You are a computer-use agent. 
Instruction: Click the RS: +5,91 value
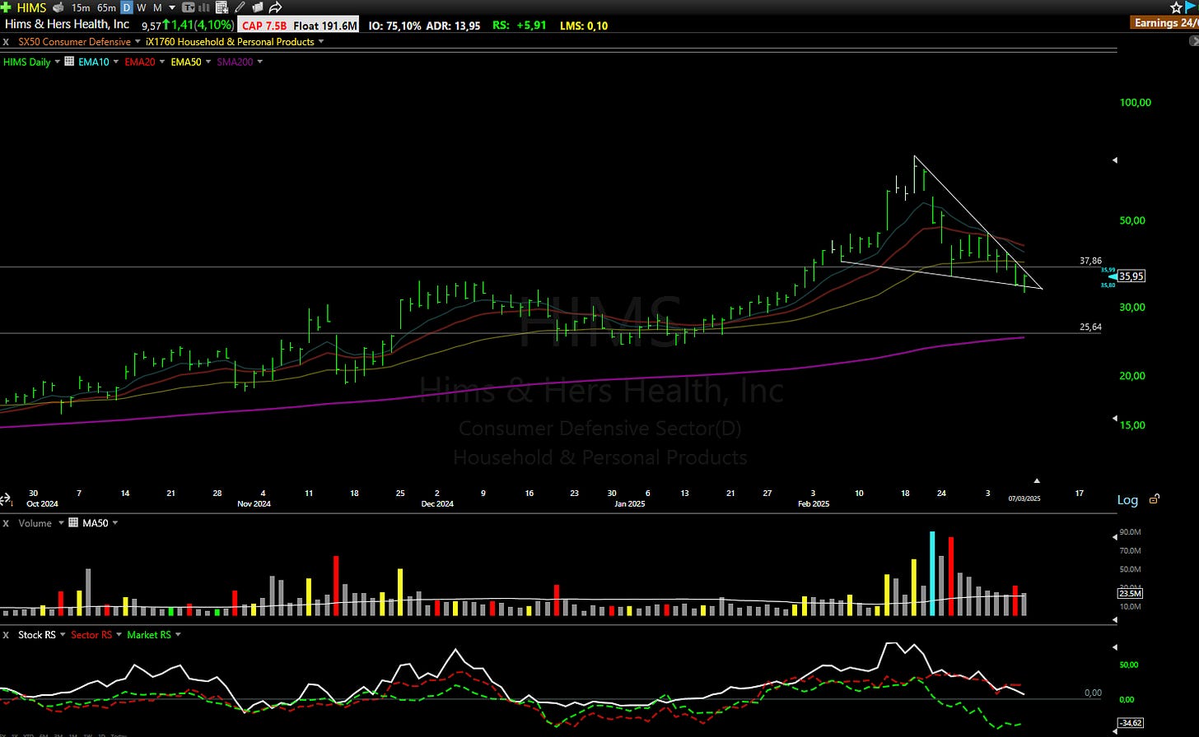[x=519, y=25]
